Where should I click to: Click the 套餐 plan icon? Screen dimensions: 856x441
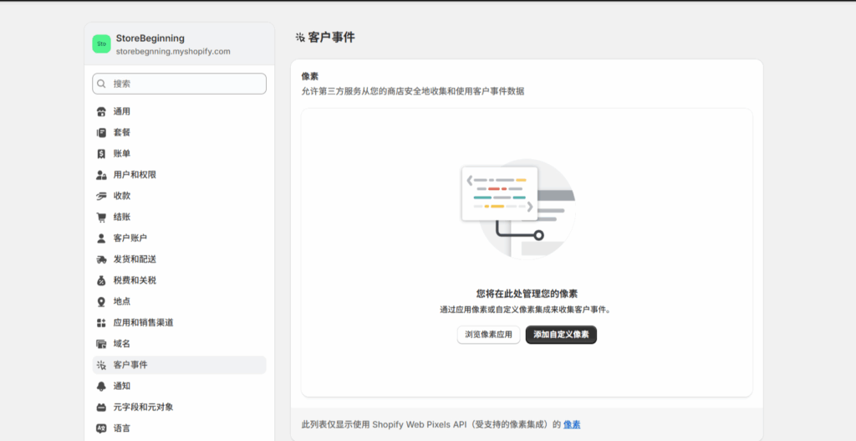(101, 132)
